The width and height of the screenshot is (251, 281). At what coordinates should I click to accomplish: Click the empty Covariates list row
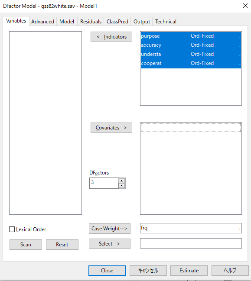coord(191,127)
